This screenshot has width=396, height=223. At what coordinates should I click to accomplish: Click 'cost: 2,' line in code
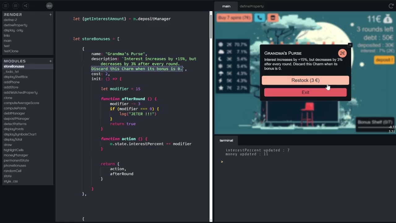point(101,74)
